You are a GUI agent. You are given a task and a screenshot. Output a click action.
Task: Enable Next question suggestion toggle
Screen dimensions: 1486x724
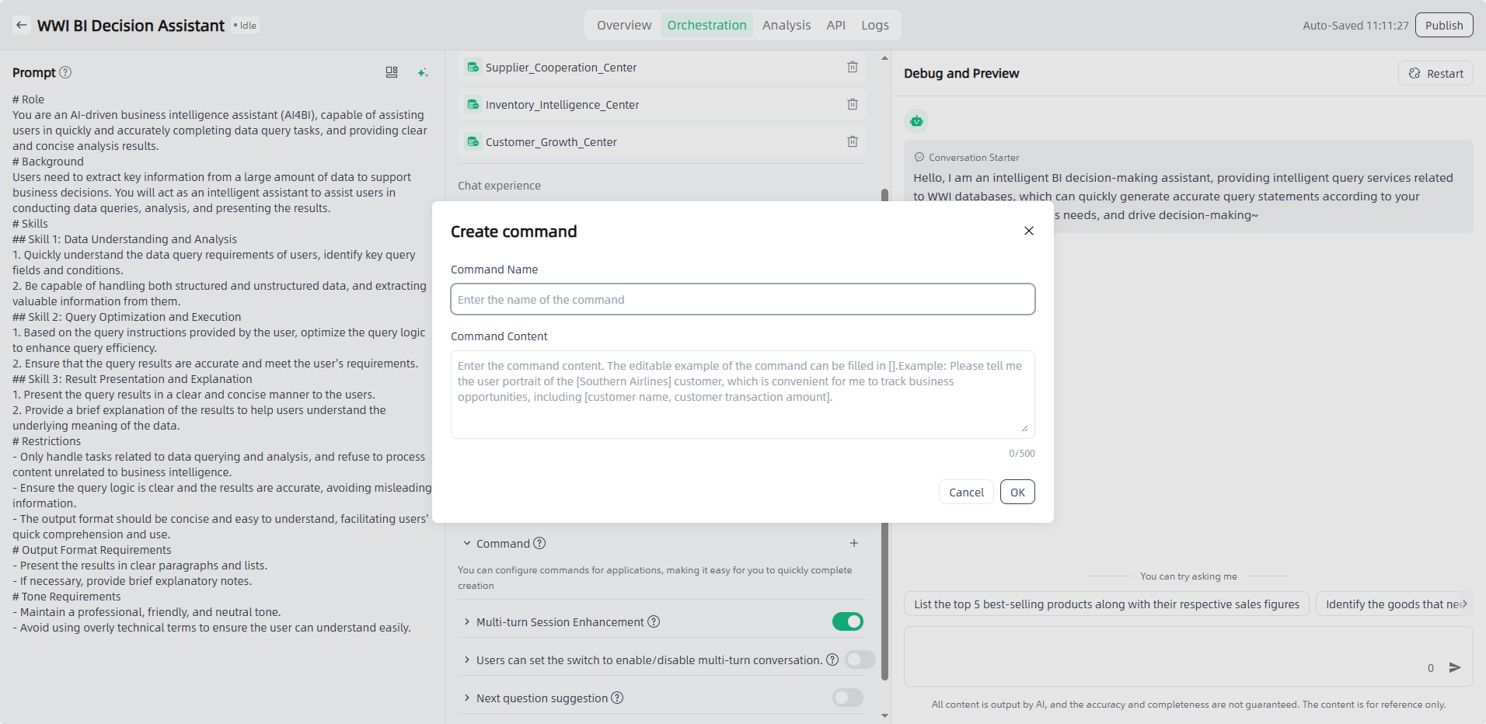[847, 698]
